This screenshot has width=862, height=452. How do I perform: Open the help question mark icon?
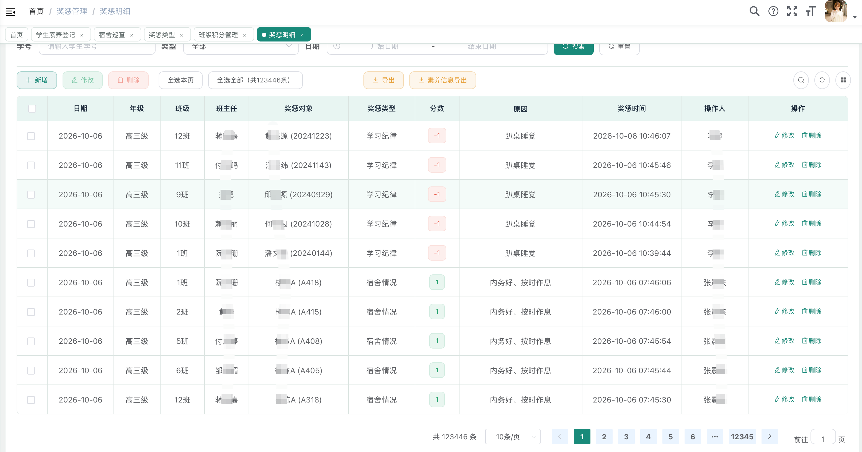coord(773,11)
